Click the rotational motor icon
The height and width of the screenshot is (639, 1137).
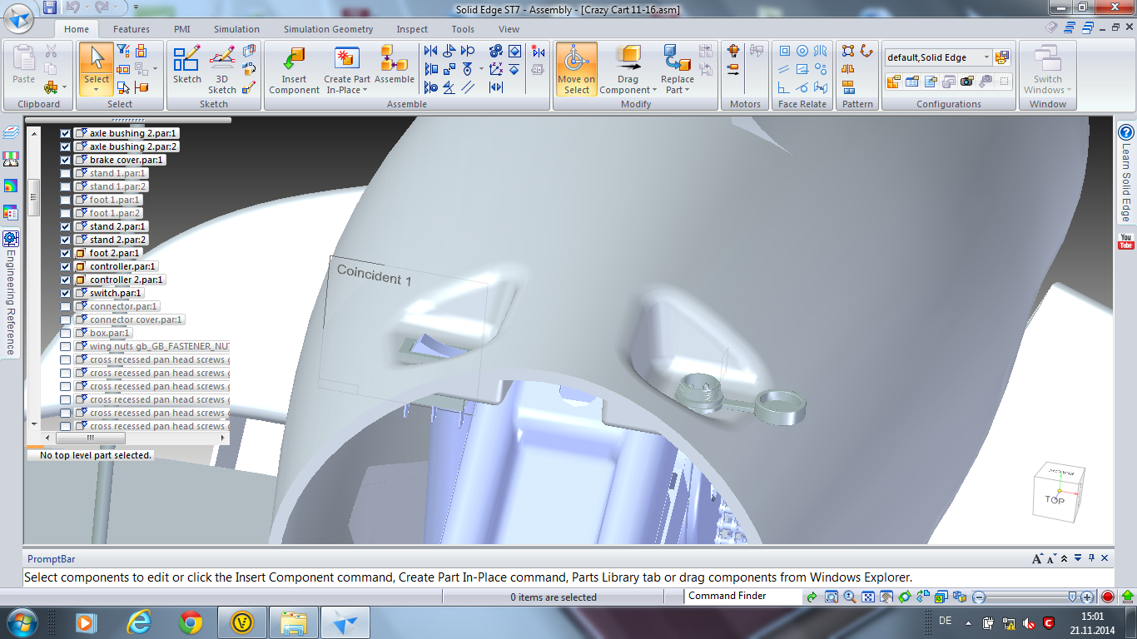[x=733, y=51]
